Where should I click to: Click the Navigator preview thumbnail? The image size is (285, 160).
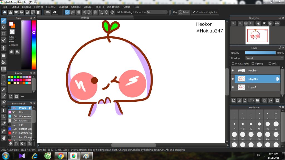click(x=257, y=35)
